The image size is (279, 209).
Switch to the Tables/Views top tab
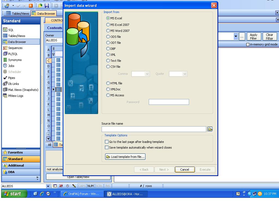point(18,13)
